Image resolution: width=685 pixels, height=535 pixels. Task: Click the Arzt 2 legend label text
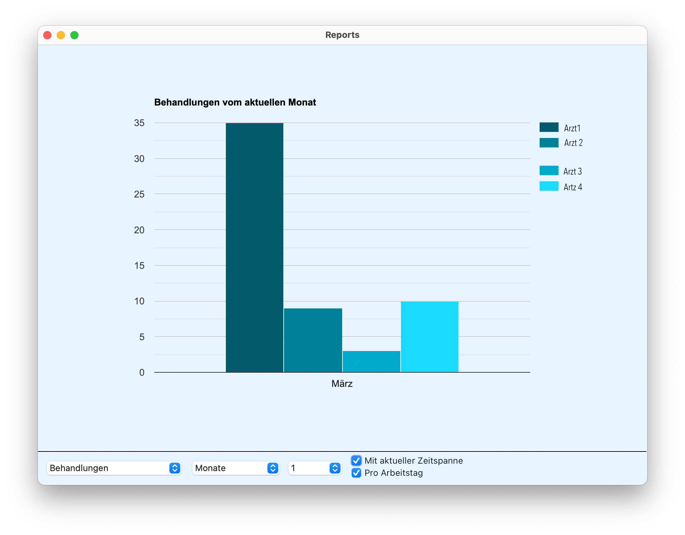573,143
